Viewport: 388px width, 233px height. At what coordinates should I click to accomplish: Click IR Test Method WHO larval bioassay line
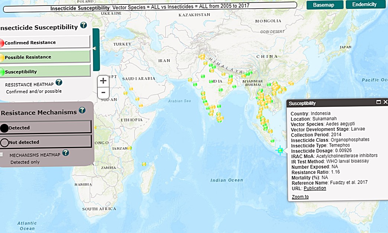click(330, 161)
